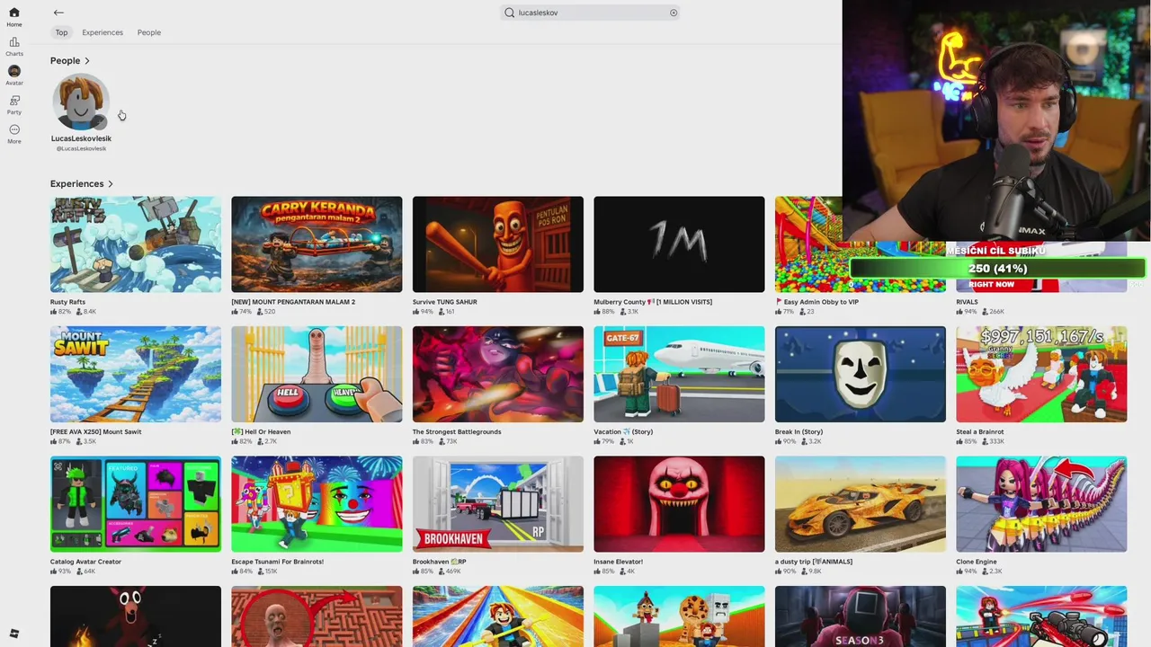Viewport: 1151px width, 647px height.
Task: Click the @LucasLeskovlesik handle text
Action: coord(81,148)
